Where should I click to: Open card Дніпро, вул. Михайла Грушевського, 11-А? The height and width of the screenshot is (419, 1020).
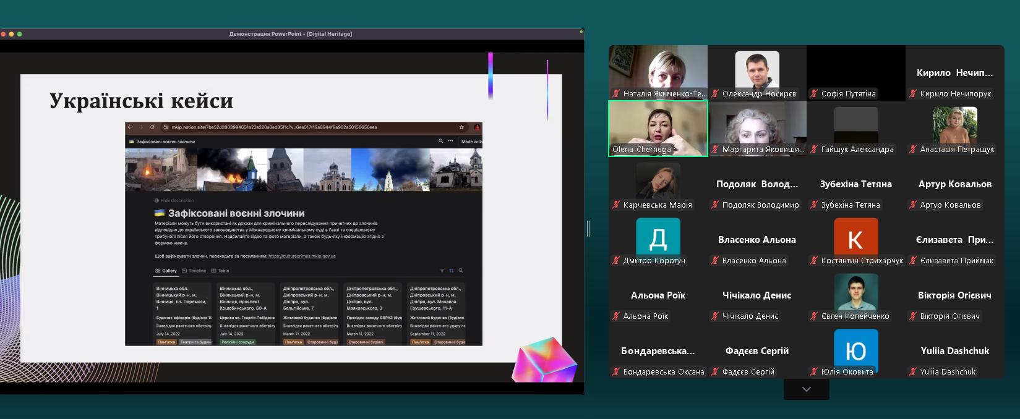click(x=436, y=314)
